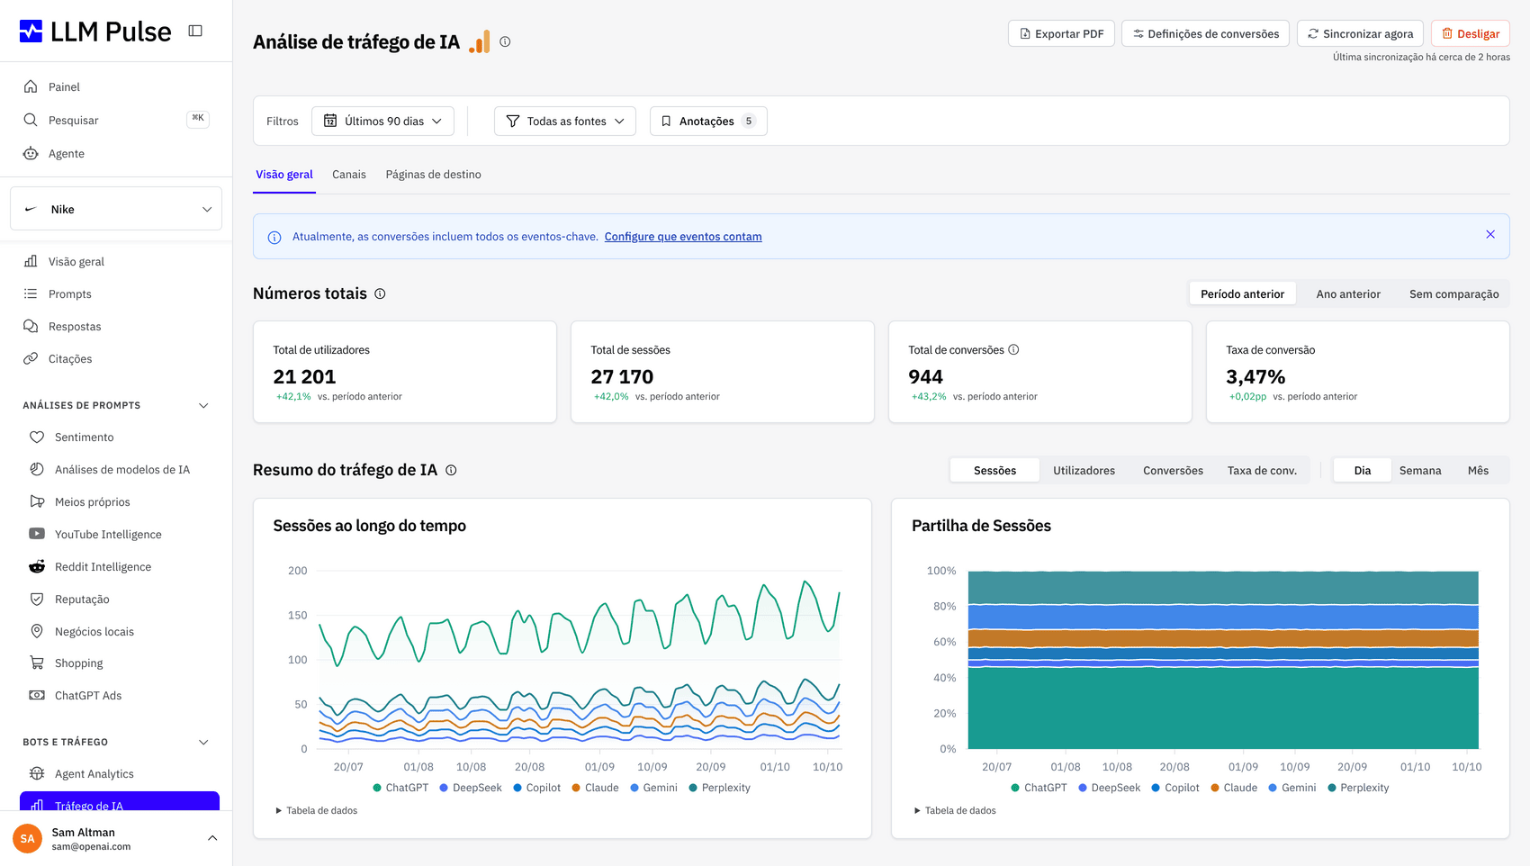Open the Citações link icon

coord(31,358)
